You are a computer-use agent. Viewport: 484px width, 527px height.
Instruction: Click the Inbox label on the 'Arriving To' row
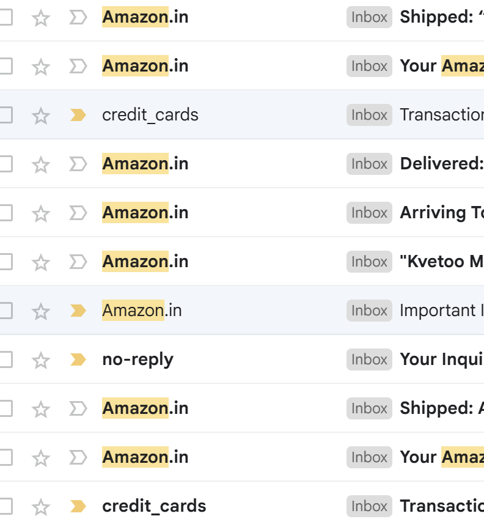pos(369,213)
